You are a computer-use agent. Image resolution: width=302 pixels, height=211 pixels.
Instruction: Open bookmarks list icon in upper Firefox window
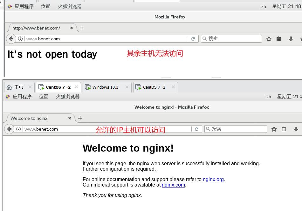point(279,39)
